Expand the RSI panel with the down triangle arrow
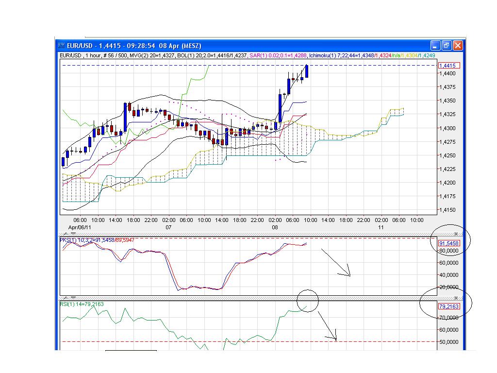The height and width of the screenshot is (373, 497). coord(73,298)
